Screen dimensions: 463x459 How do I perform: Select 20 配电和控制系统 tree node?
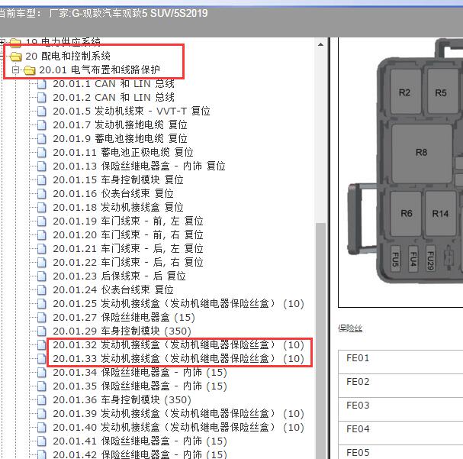tap(68, 57)
